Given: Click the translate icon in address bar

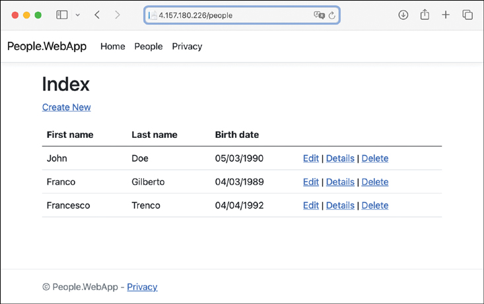Looking at the screenshot, I should 319,15.
